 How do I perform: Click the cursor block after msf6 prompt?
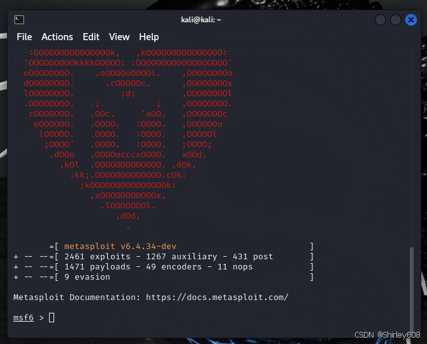[52, 318]
